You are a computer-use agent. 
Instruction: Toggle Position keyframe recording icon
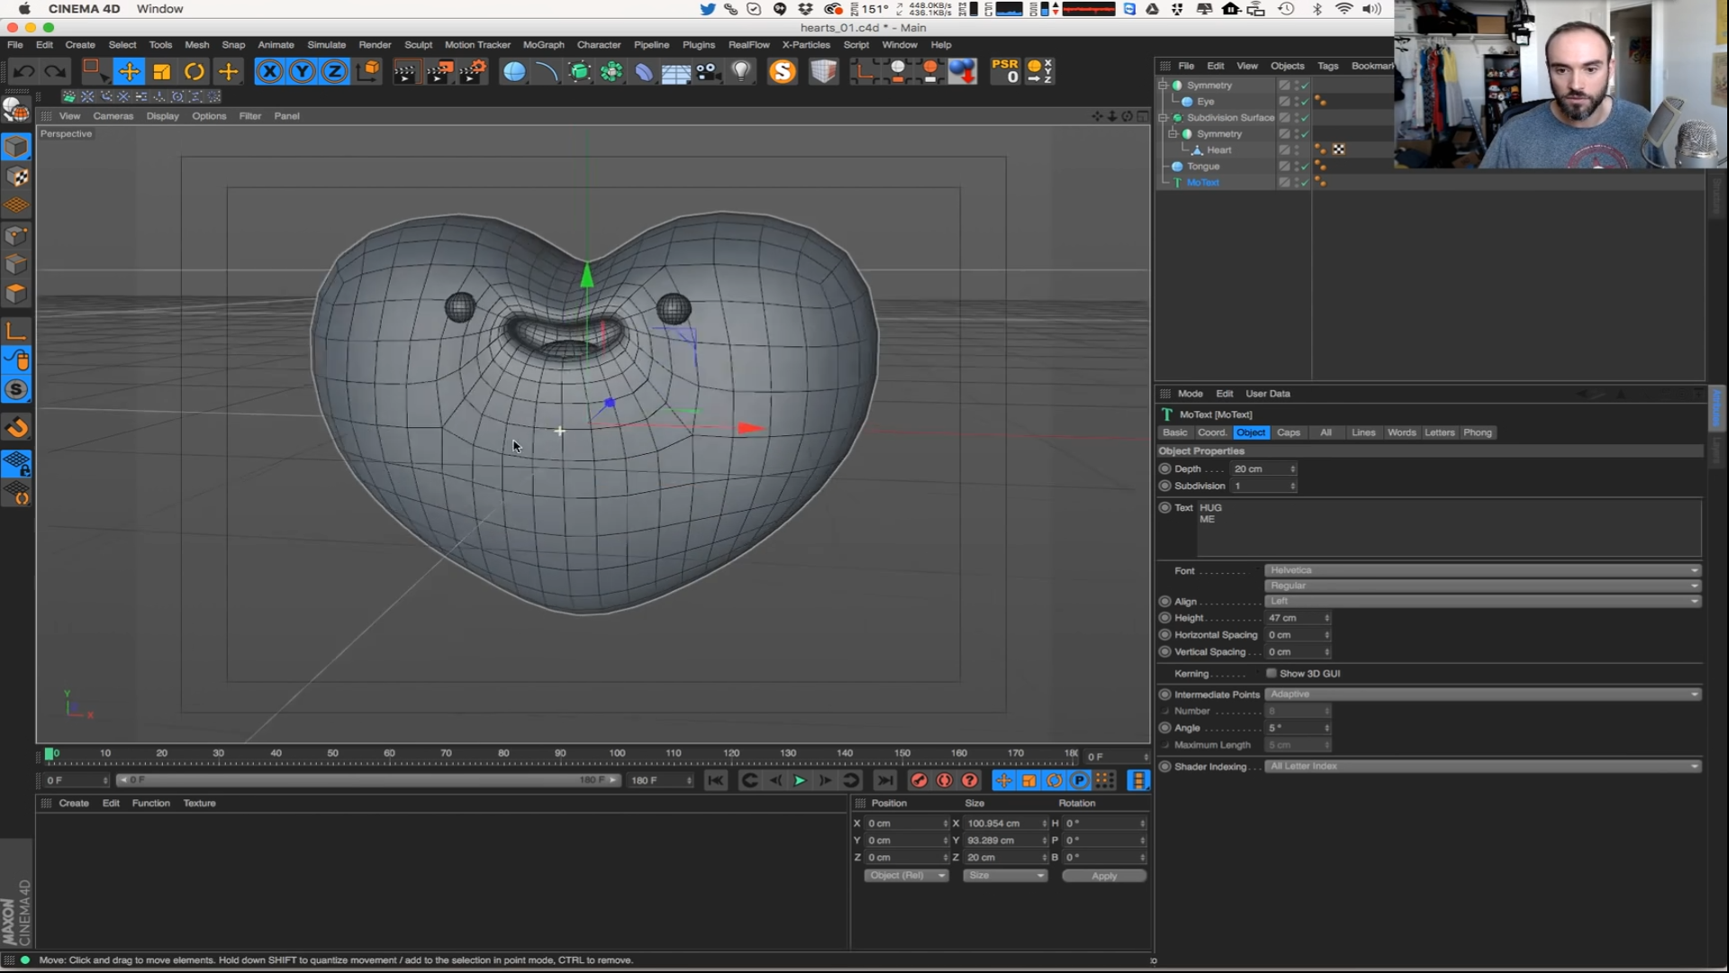(x=1003, y=781)
